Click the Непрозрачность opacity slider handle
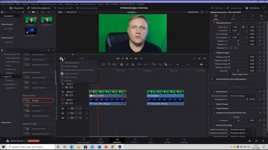Viewport: 268px width, 150px height. [247, 99]
